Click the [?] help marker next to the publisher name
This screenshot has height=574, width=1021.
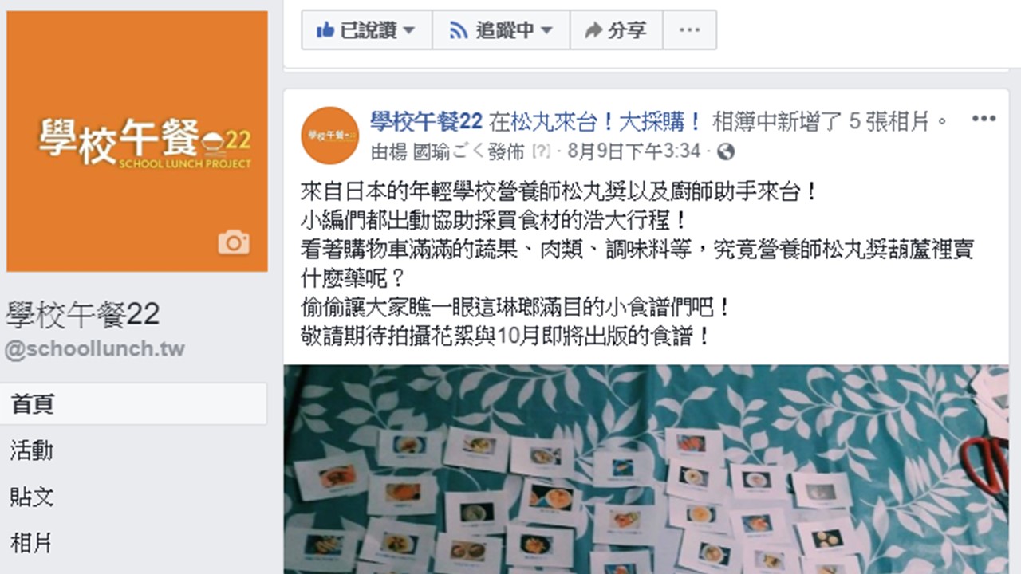tap(541, 151)
